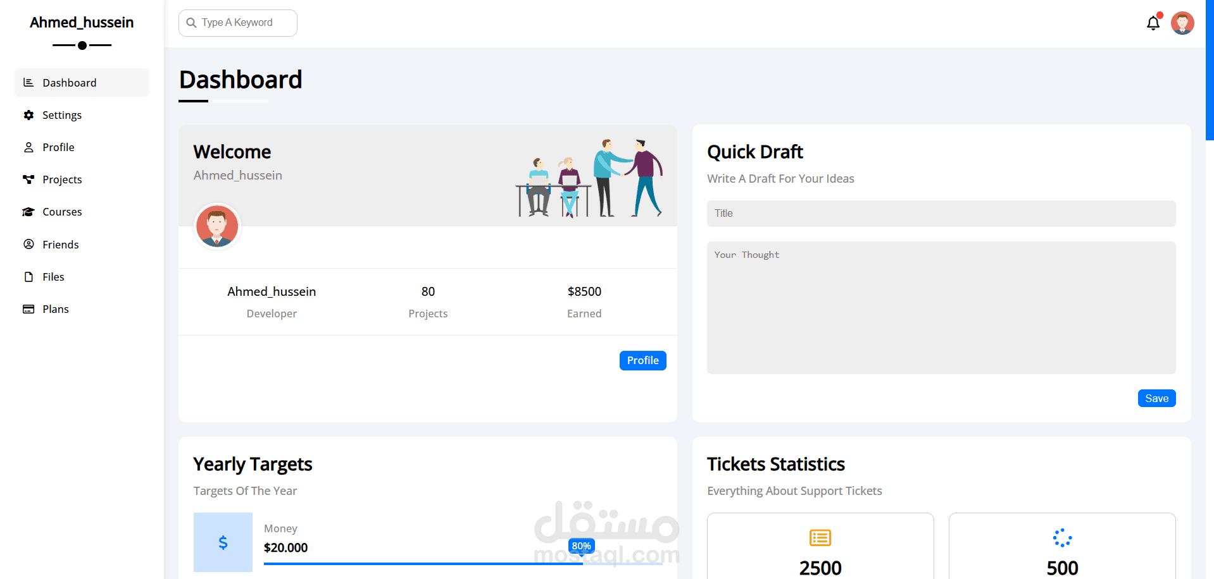1214x579 pixels.
Task: Click the Quick Draft heading
Action: pyautogui.click(x=755, y=152)
